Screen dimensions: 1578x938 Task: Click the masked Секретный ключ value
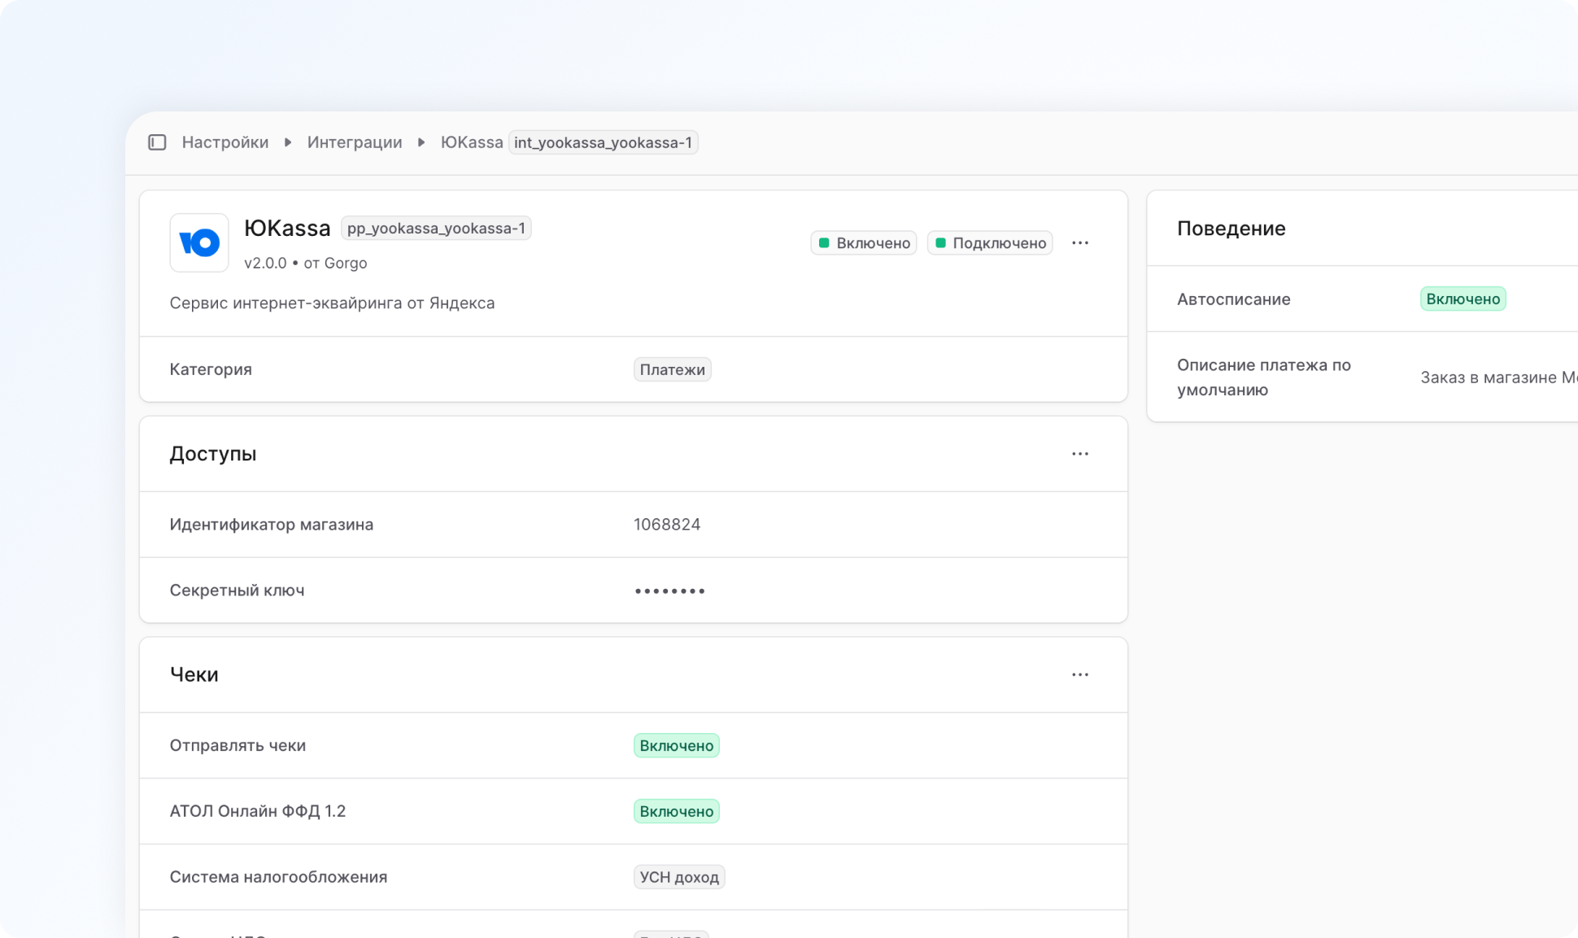coord(669,591)
